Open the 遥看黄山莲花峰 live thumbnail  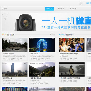(x=42, y=70)
